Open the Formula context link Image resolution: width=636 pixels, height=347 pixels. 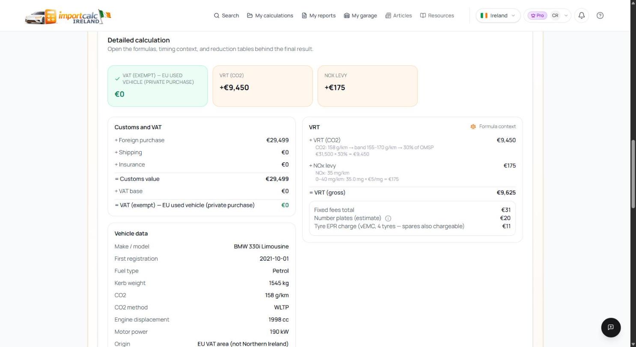[x=493, y=126]
